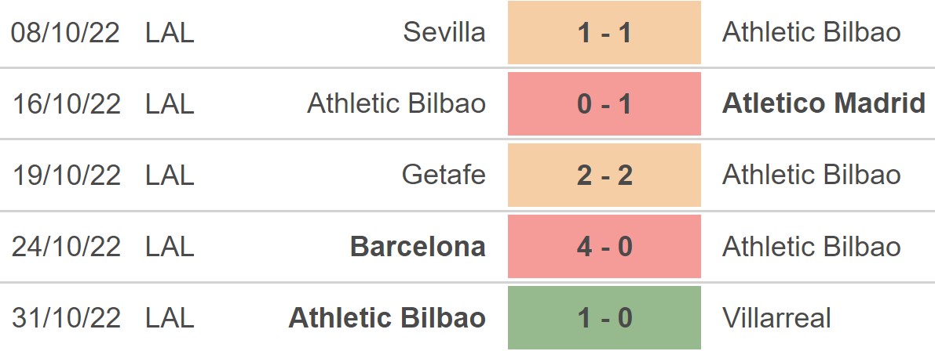Image resolution: width=935 pixels, height=351 pixels.
Task: Click the 31/10/22 match date
Action: [66, 317]
